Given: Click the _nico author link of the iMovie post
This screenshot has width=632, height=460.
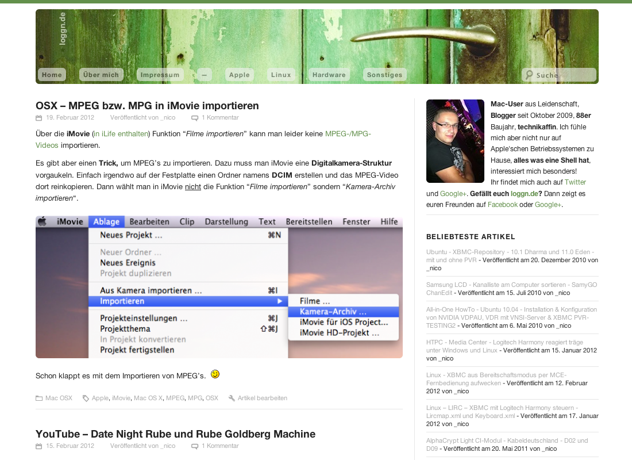Looking at the screenshot, I should pos(168,118).
